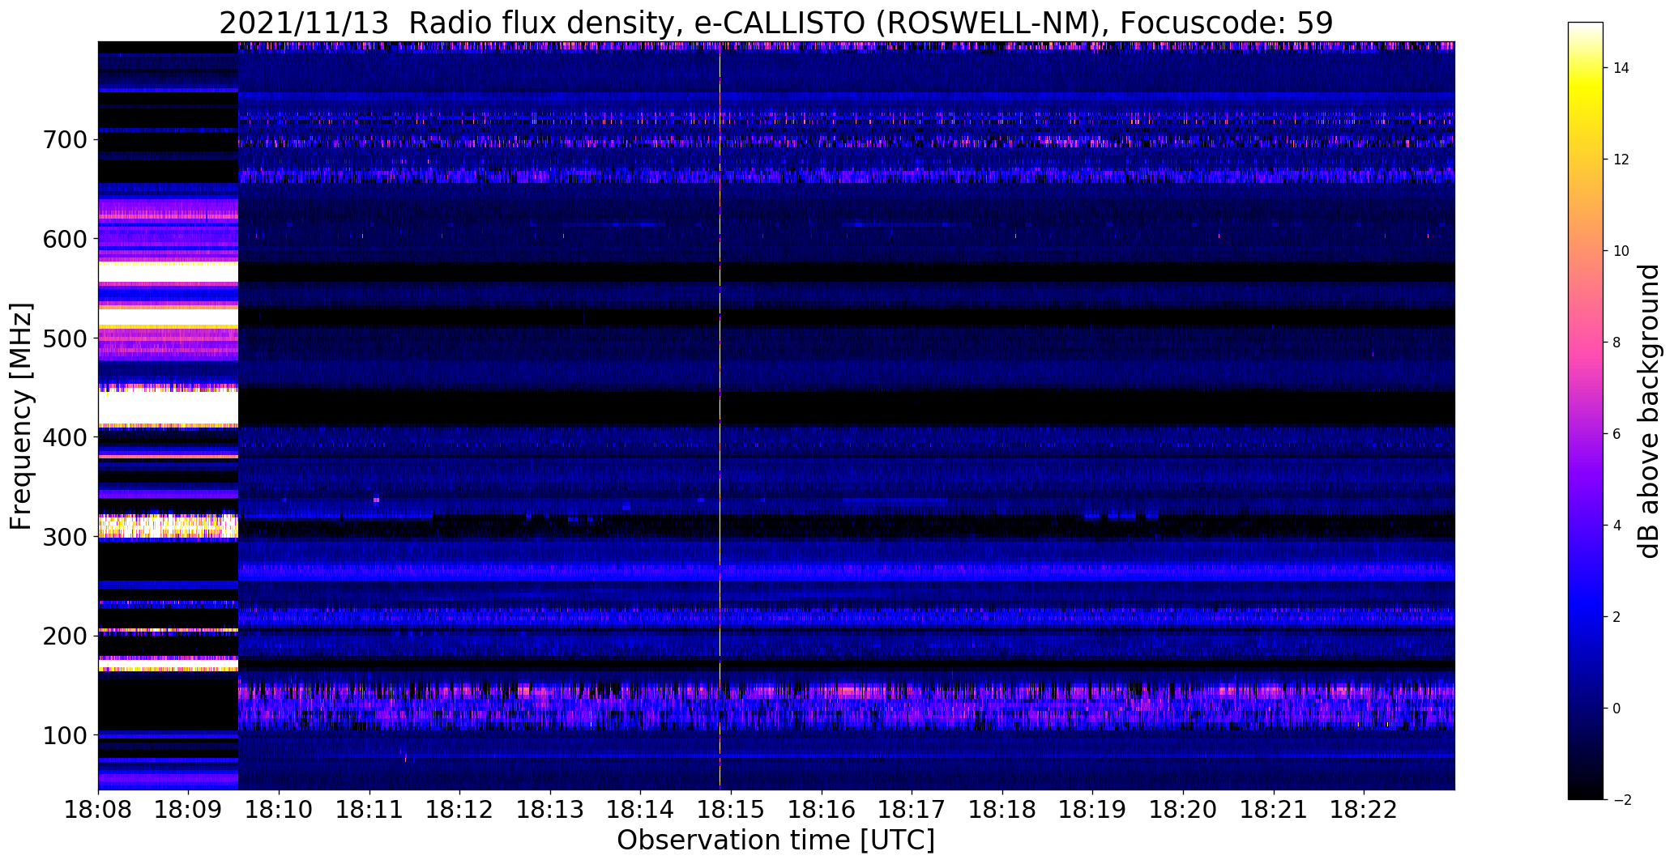
Task: Click the 18:20 time tick label
Action: (x=1183, y=810)
